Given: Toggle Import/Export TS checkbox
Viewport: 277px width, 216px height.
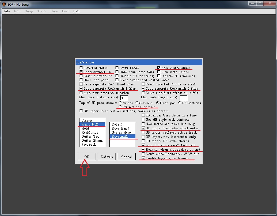Looking at the screenshot, I should click(x=81, y=72).
